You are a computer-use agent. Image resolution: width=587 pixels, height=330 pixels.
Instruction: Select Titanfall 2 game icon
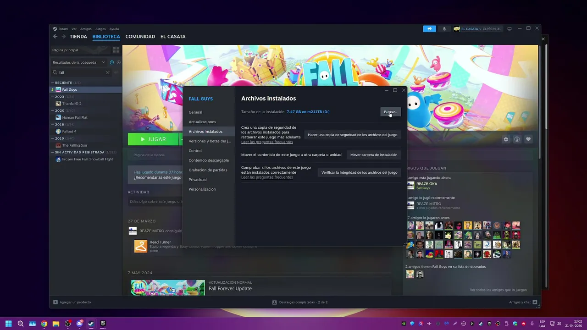58,104
